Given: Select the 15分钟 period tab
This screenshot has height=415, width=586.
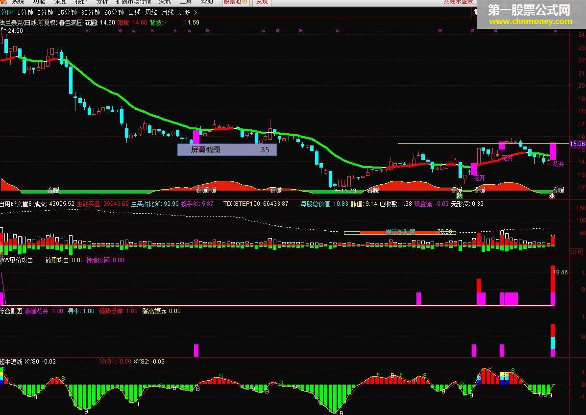Looking at the screenshot, I should (67, 12).
